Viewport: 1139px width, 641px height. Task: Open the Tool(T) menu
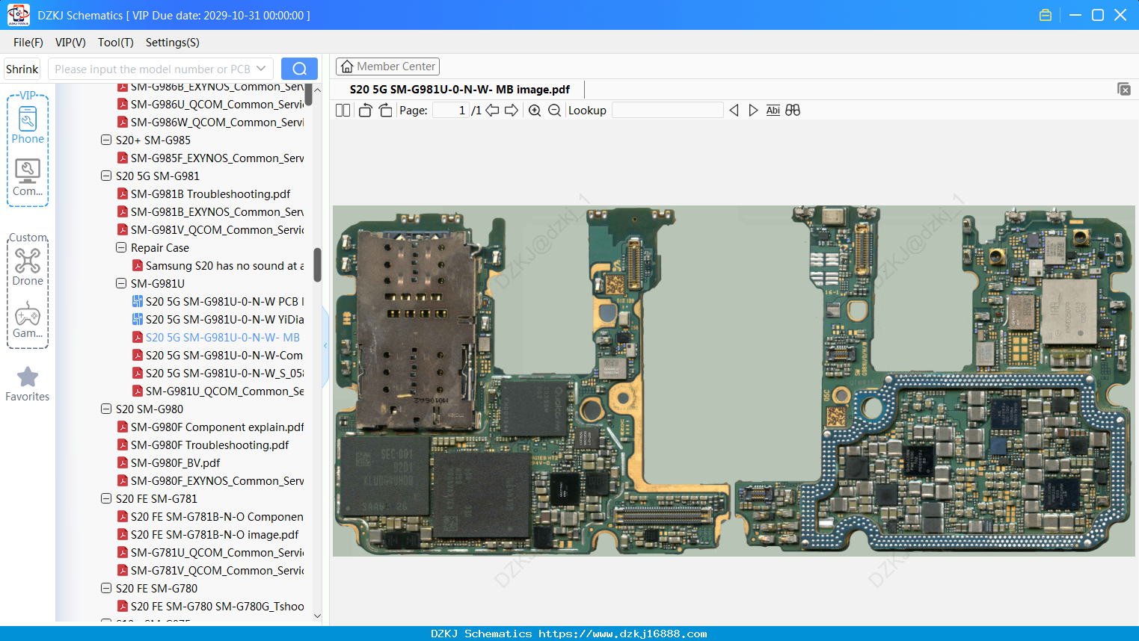116,43
